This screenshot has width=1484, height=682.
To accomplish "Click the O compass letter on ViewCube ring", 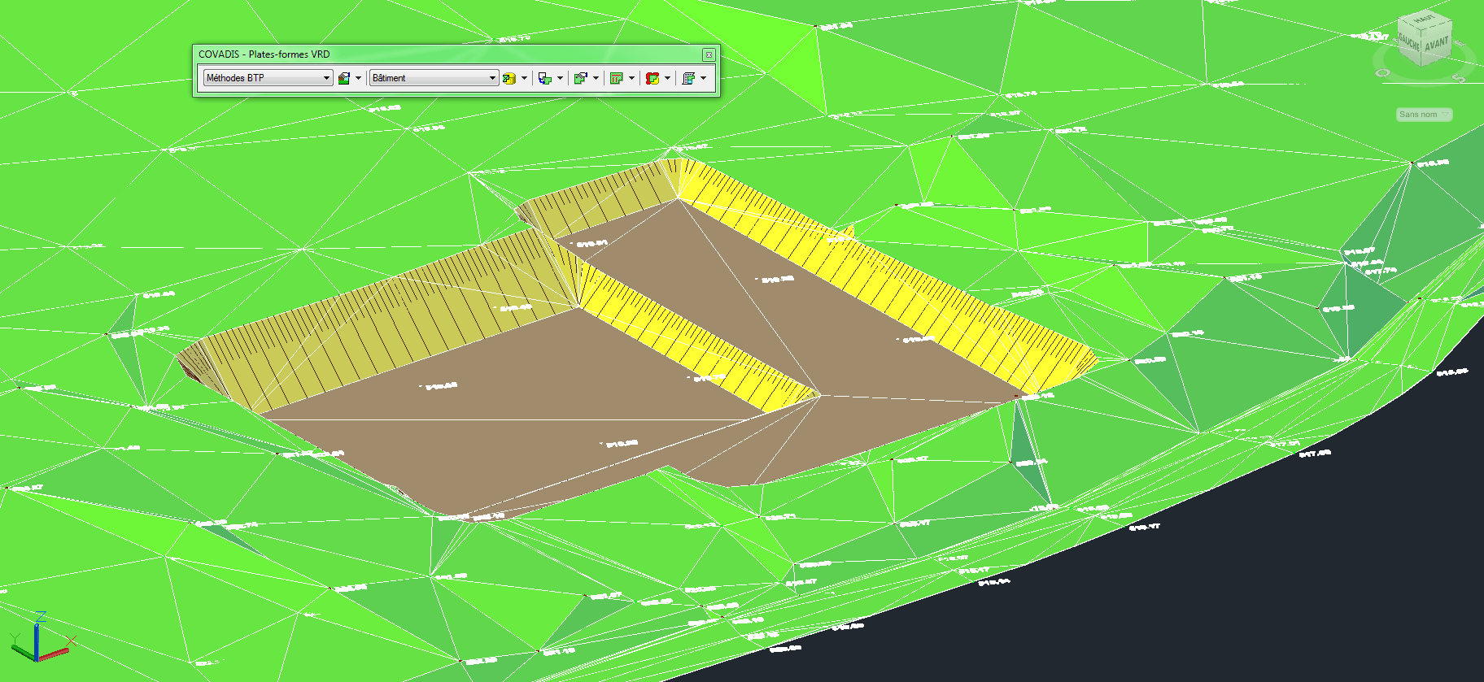I will [1382, 72].
